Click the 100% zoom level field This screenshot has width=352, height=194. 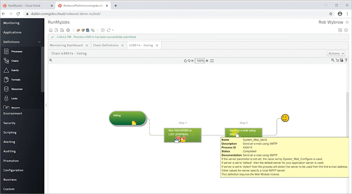(x=200, y=61)
